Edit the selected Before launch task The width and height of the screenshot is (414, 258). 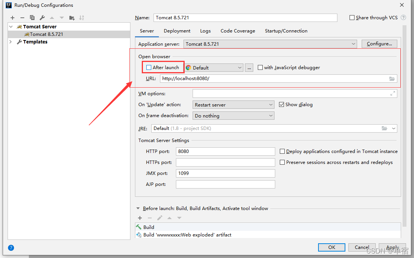tap(160, 218)
